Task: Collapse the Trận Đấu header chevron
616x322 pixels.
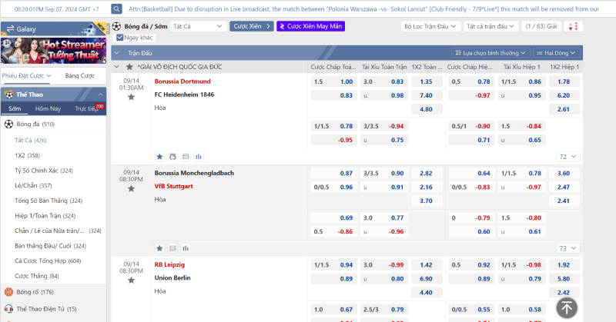Action: [117, 53]
